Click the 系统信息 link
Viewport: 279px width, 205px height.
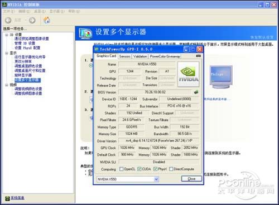click(x=17, y=198)
